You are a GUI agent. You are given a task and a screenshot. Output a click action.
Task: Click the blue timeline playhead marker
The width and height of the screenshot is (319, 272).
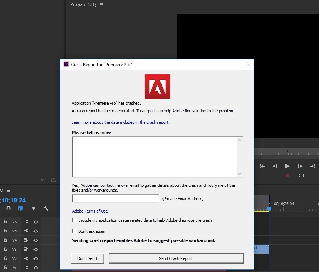(269, 209)
